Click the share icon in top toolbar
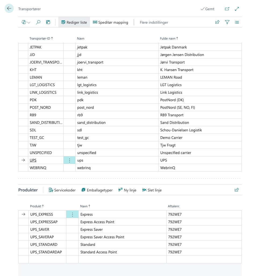The width and height of the screenshot is (260, 276). [x=217, y=22]
